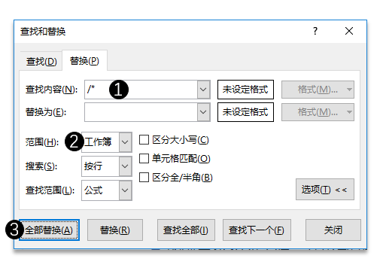The width and height of the screenshot is (383, 277).
Task: Click the 替换(R) button
Action: (x=115, y=230)
